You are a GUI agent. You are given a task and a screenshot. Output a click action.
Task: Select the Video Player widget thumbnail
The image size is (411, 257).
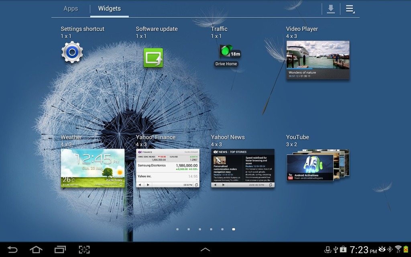click(318, 60)
